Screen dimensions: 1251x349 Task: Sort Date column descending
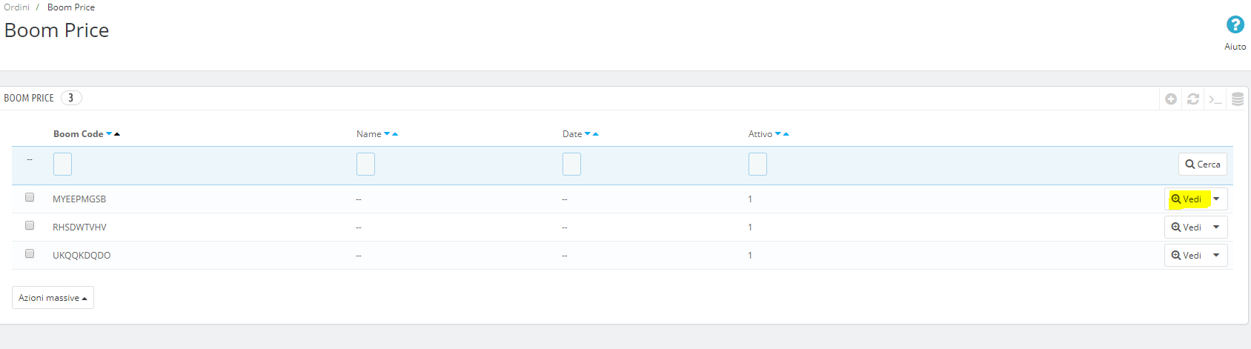point(588,134)
